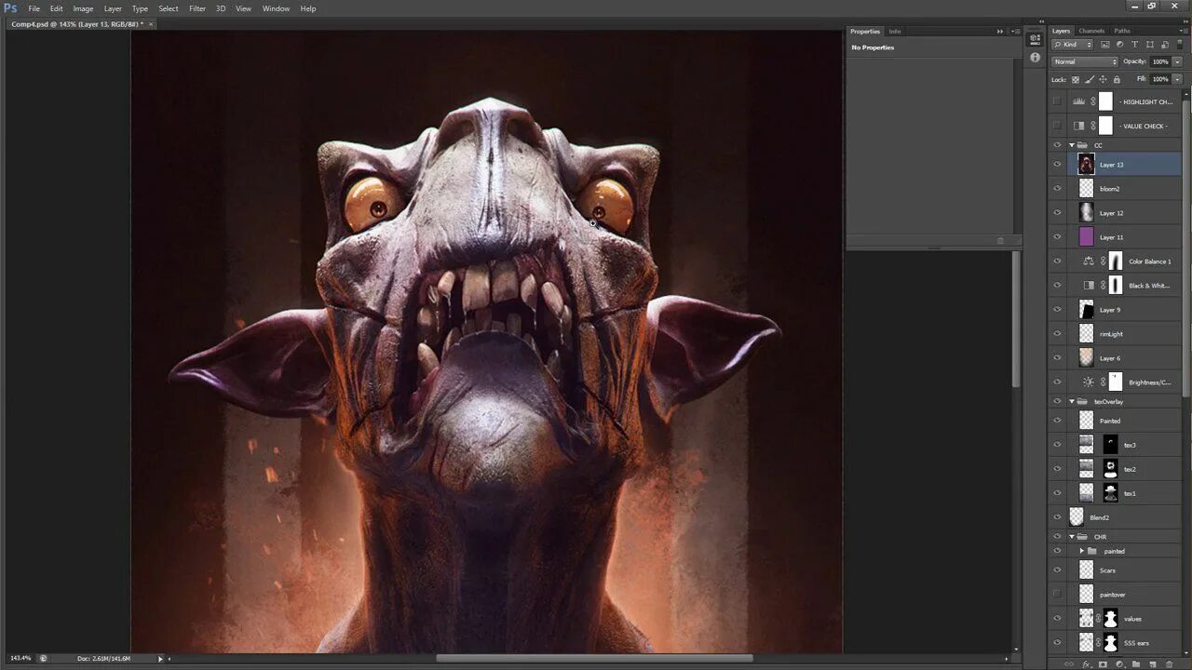The image size is (1192, 670).
Task: Lock all padlock icon
Action: 1117,79
